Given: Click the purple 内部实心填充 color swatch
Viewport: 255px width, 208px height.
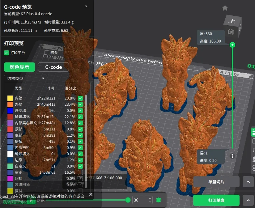Looking at the screenshot, I should point(10,123).
